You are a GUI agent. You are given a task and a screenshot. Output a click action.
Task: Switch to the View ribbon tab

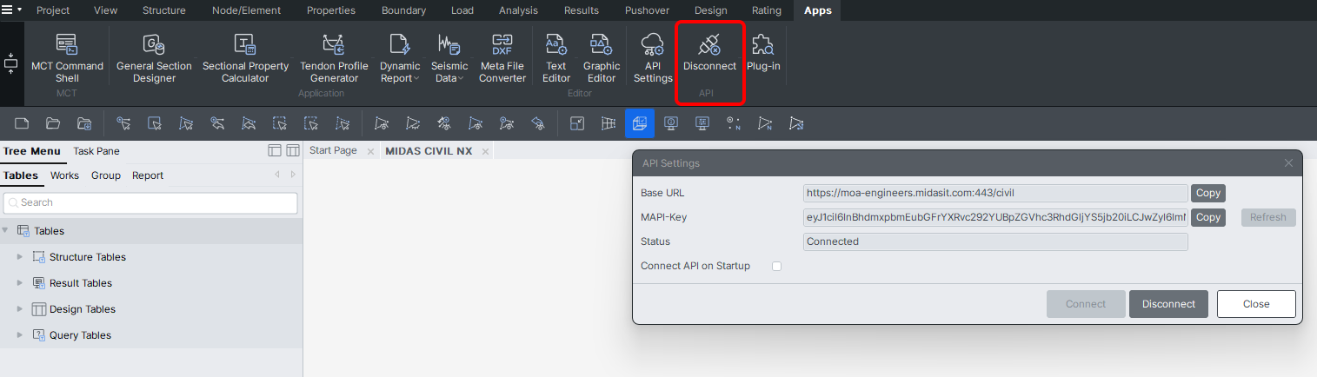[105, 10]
